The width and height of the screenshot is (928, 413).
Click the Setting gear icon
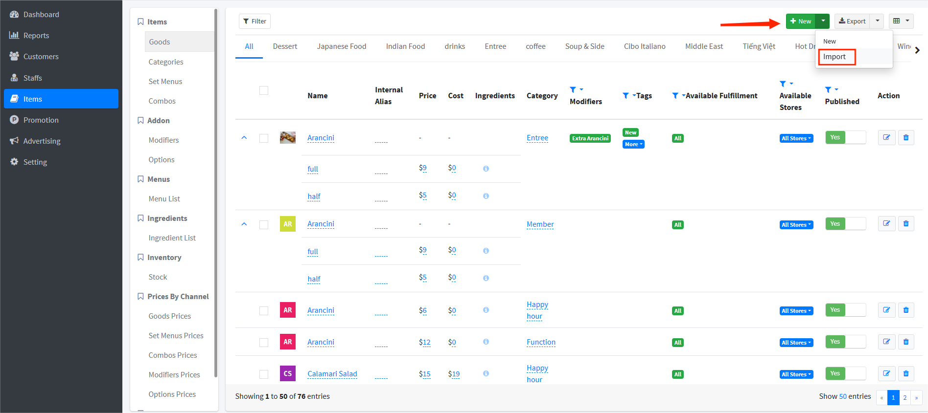point(14,162)
